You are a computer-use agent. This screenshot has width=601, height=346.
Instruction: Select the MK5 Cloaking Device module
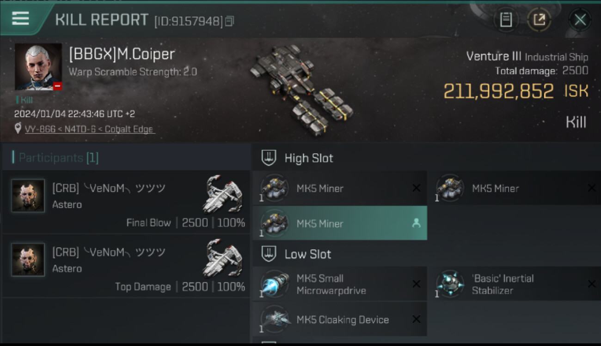coord(340,320)
